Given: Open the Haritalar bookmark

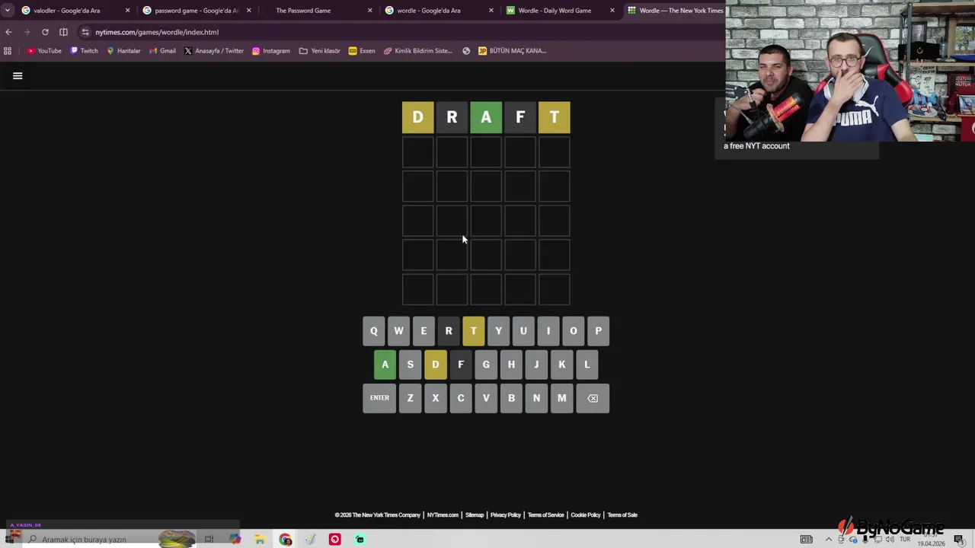Looking at the screenshot, I should 123,51.
